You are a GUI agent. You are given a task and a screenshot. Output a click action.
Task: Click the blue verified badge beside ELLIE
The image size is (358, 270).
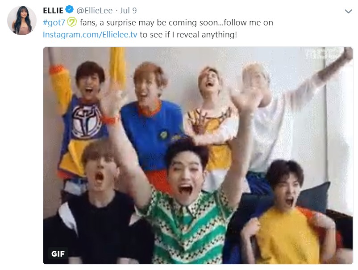69,10
